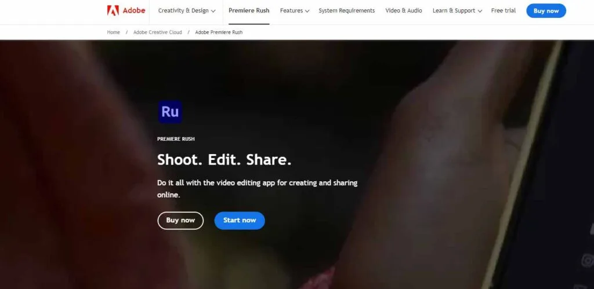
Task: Go to Video & Audio page
Action: coord(404,10)
